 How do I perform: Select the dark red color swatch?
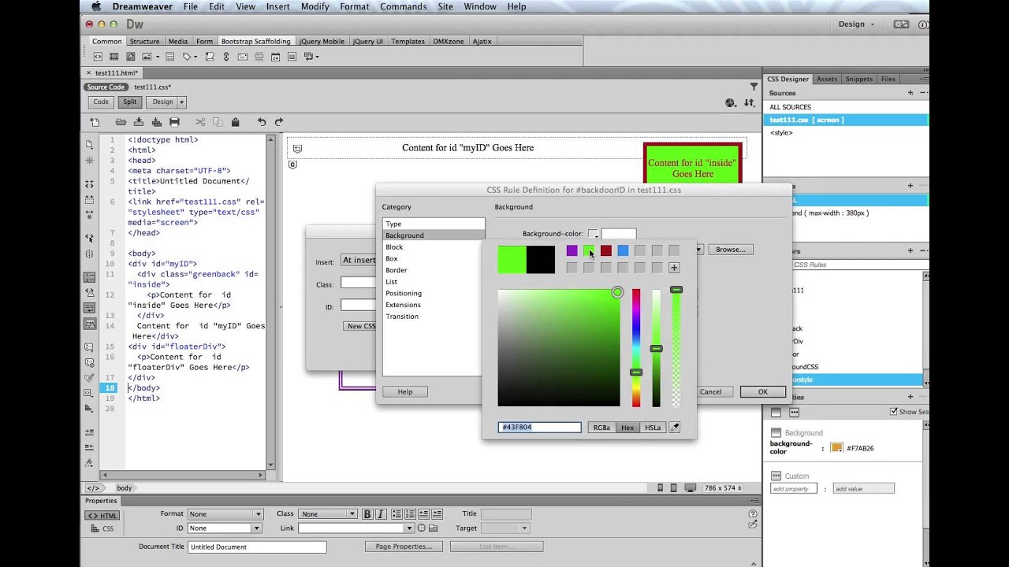(x=605, y=250)
